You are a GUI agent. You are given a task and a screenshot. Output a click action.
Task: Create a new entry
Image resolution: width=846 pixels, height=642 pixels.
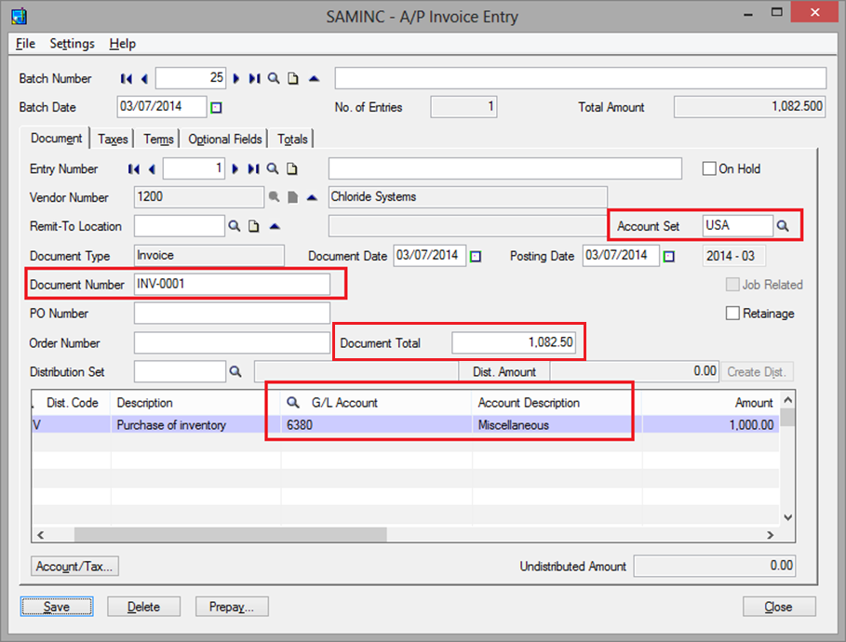pyautogui.click(x=292, y=169)
